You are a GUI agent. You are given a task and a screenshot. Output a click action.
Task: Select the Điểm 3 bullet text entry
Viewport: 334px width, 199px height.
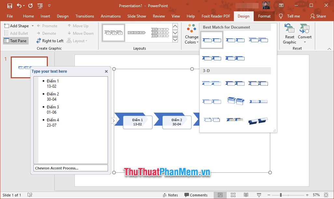click(52, 107)
